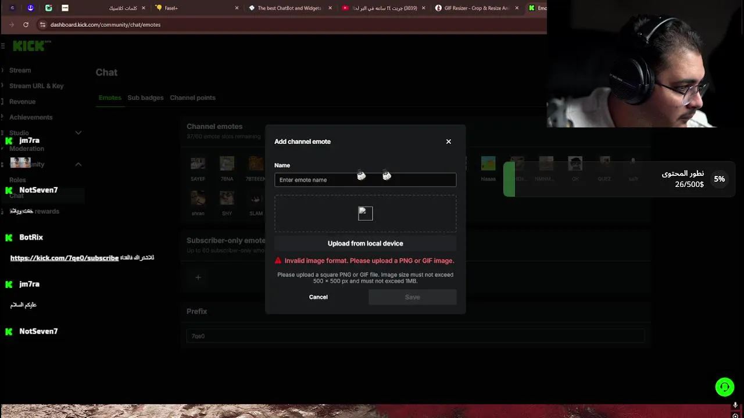The width and height of the screenshot is (744, 418).
Task: Close the GIF Resizer tab
Action: click(517, 8)
